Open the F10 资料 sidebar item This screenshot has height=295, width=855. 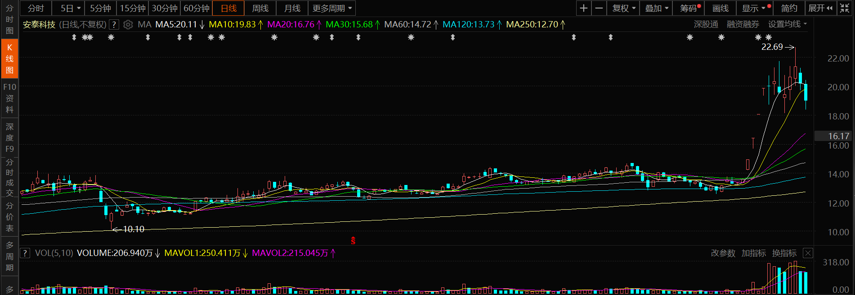pos(9,98)
